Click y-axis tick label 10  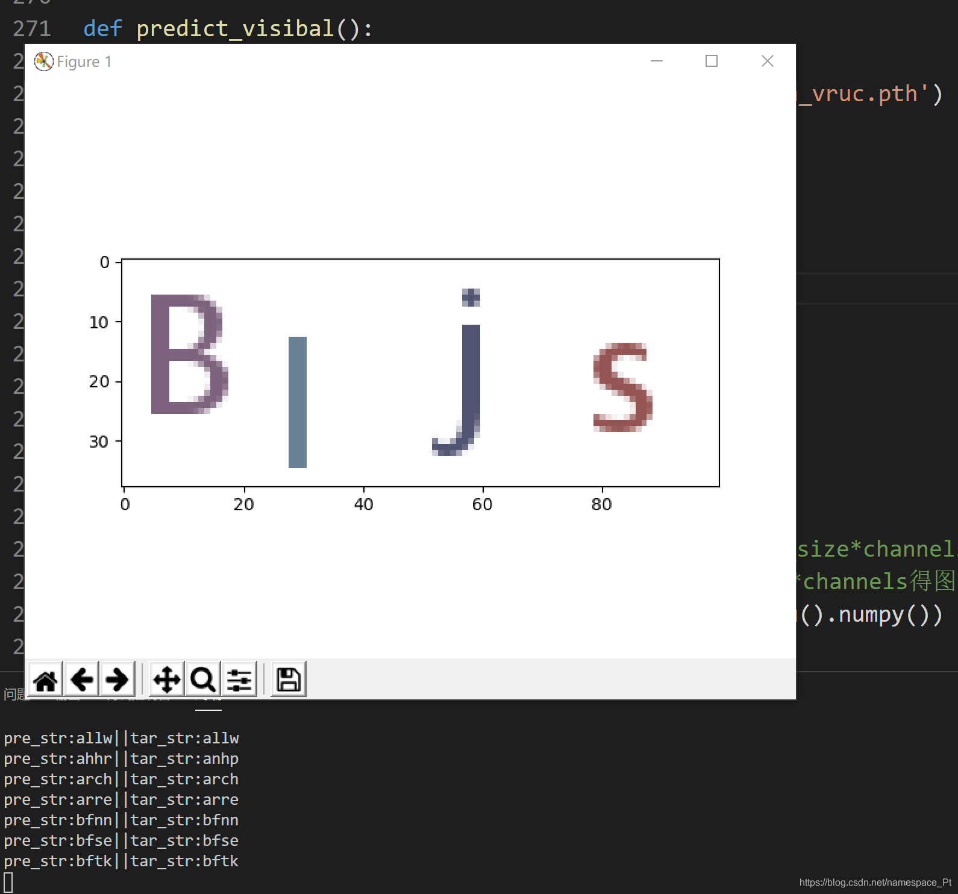(99, 322)
